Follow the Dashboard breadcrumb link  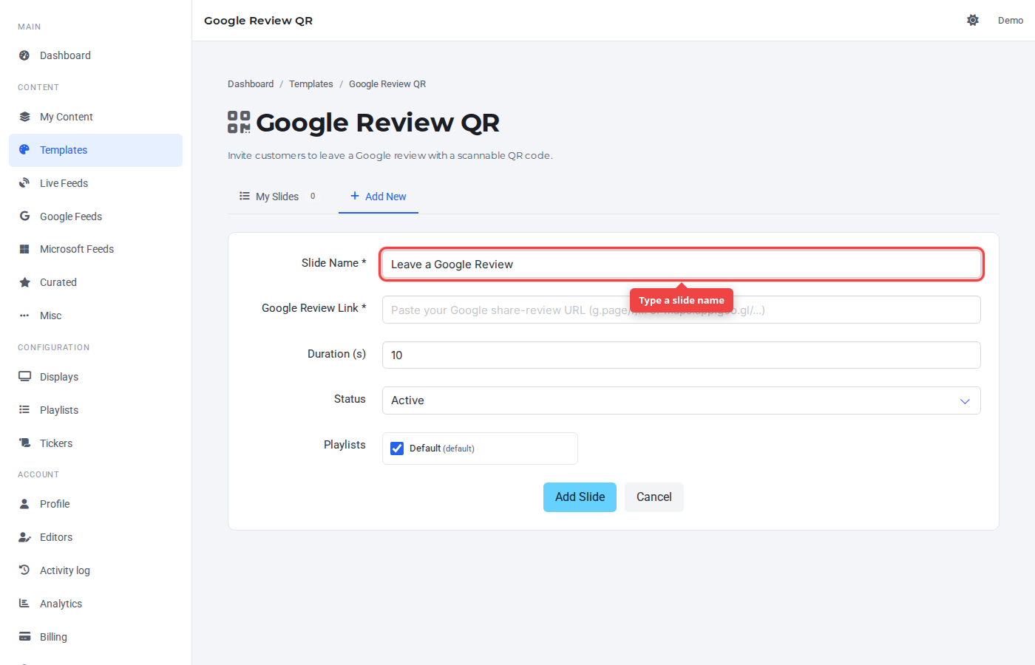click(x=251, y=84)
